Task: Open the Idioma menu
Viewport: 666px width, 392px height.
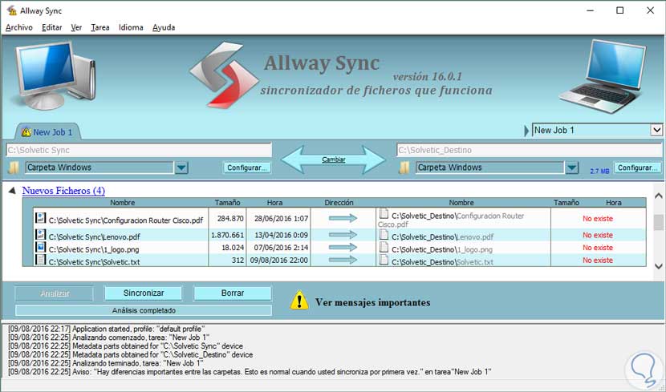Action: [131, 27]
